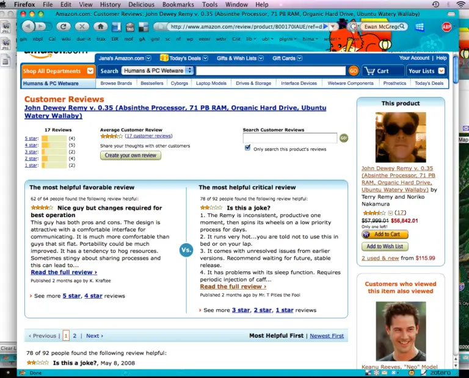Open the Tools menu
The height and width of the screenshot is (378, 469).
(x=209, y=4)
